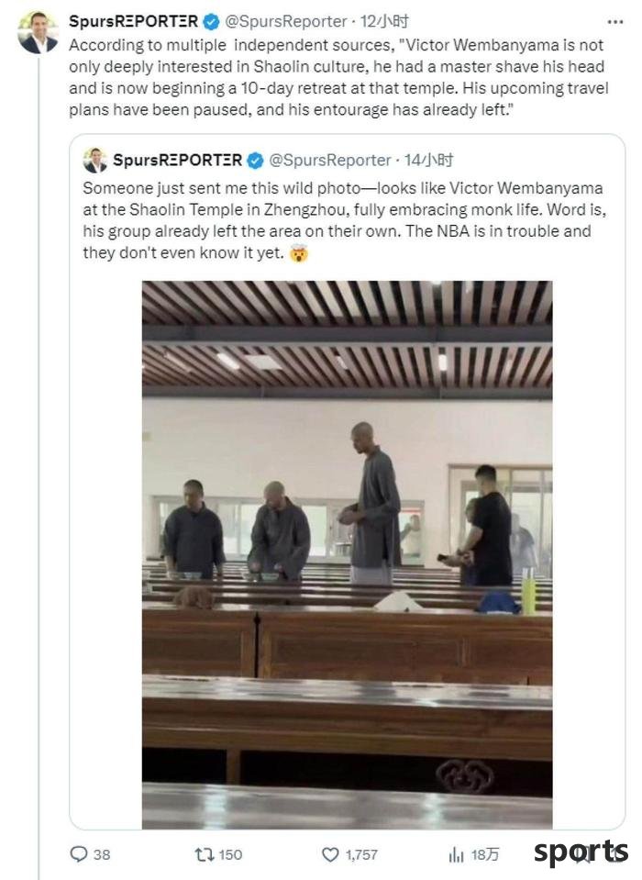Screen dimensions: 642x880
Task: Click SpursREPORTER name in quoted tweet
Action: pyautogui.click(x=177, y=160)
